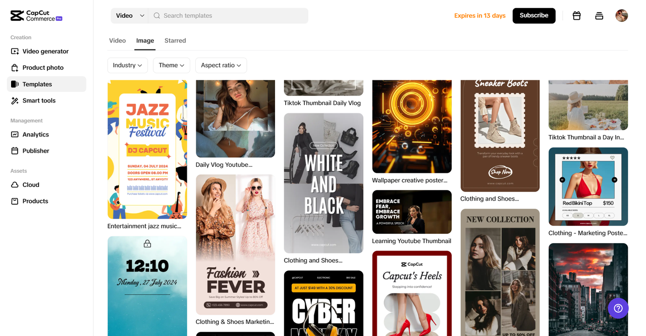Screen dimensions: 646x336
Task: Go to Analytics in sidebar
Action: click(46, 134)
